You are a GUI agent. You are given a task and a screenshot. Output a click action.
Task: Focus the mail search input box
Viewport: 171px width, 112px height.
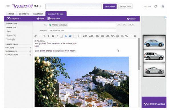(73, 7)
